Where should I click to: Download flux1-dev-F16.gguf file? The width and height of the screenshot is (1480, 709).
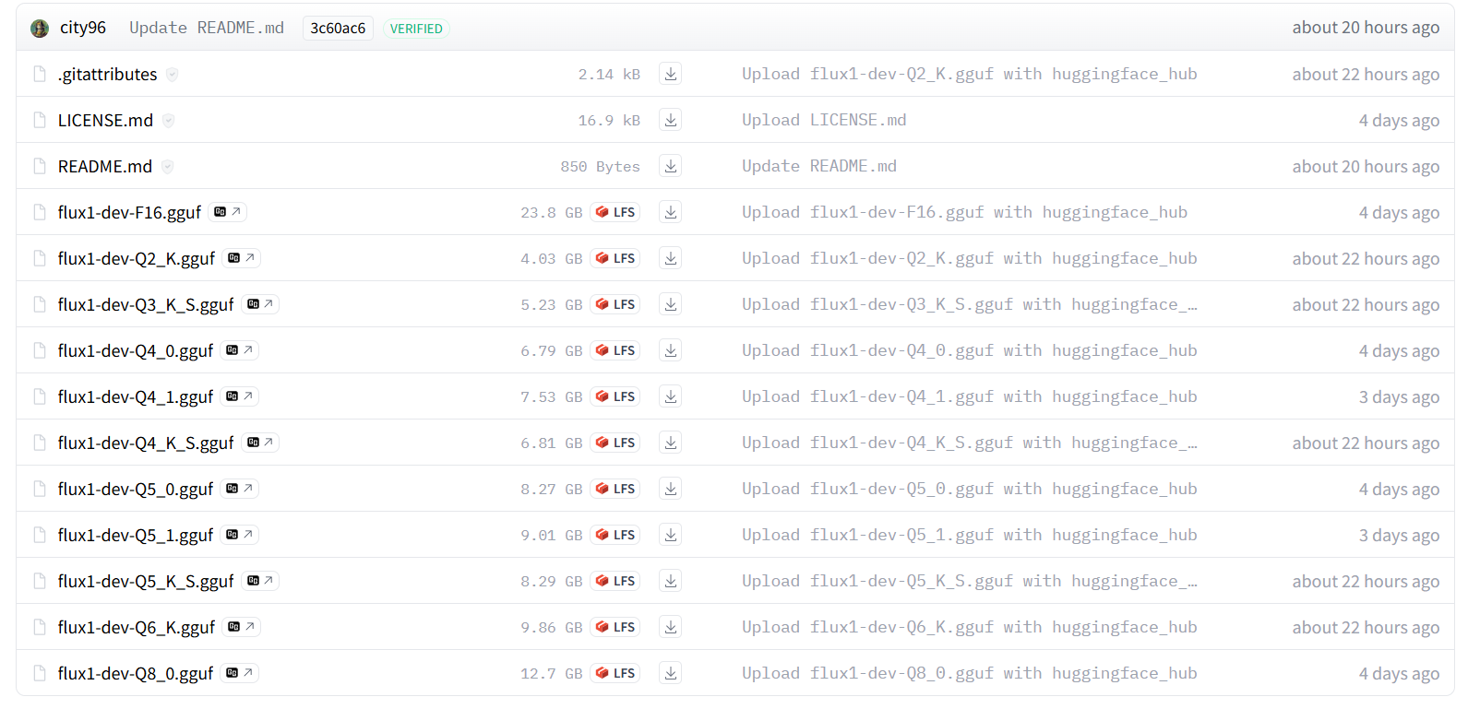click(671, 212)
